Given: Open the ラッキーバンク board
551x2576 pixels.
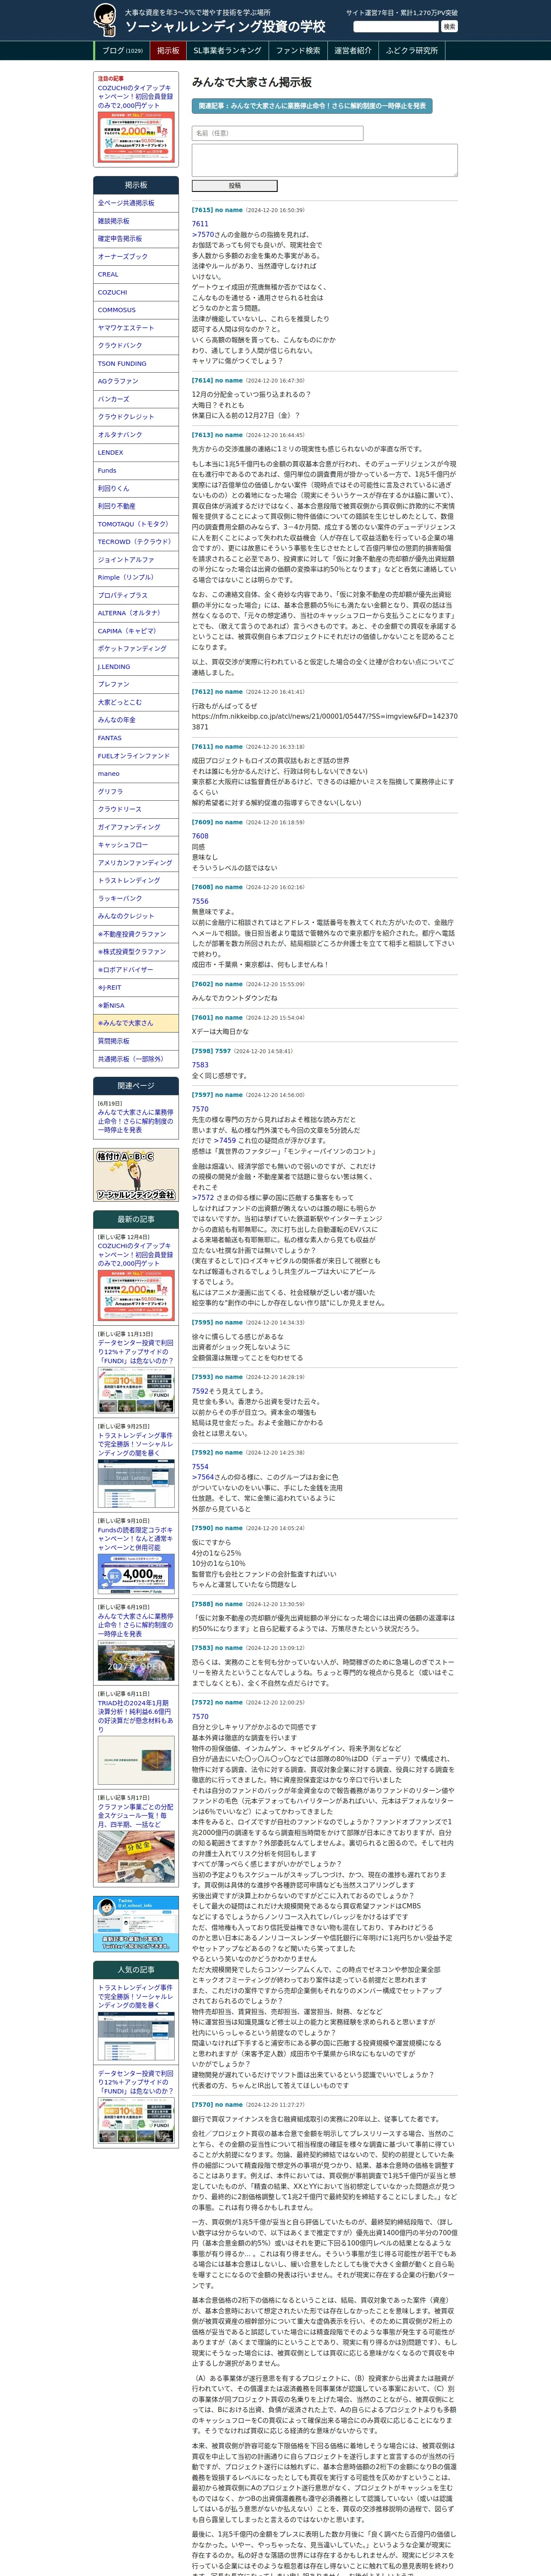Looking at the screenshot, I should pos(136,899).
